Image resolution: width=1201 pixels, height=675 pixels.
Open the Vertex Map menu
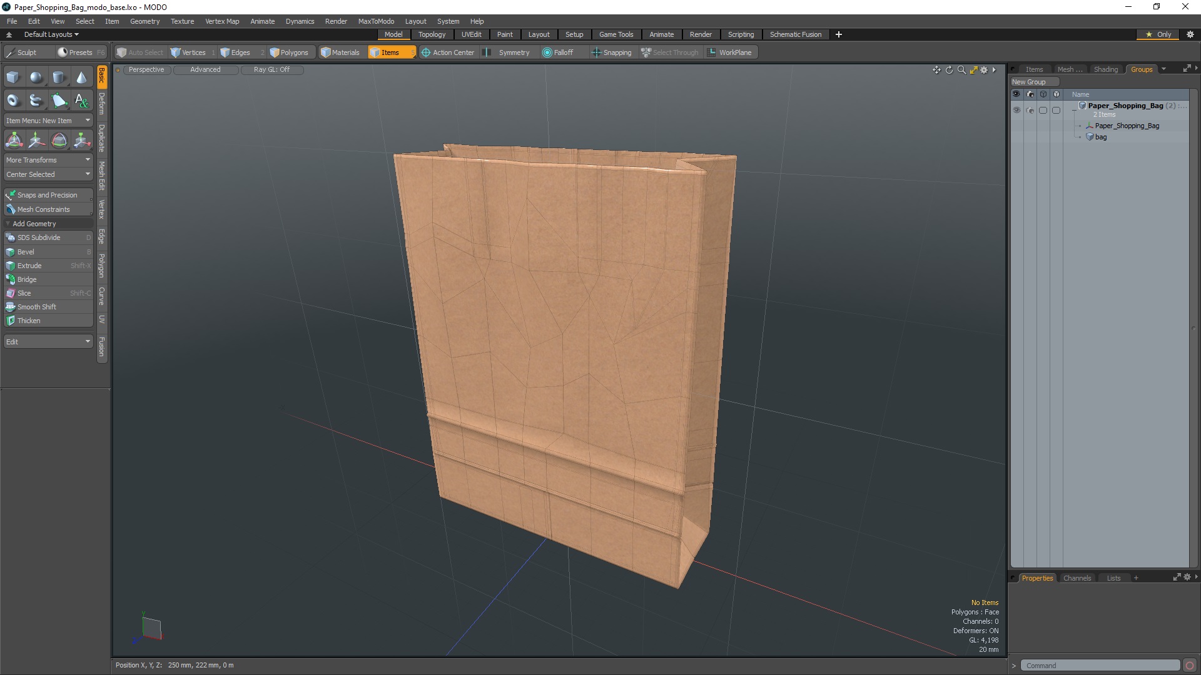pos(222,21)
